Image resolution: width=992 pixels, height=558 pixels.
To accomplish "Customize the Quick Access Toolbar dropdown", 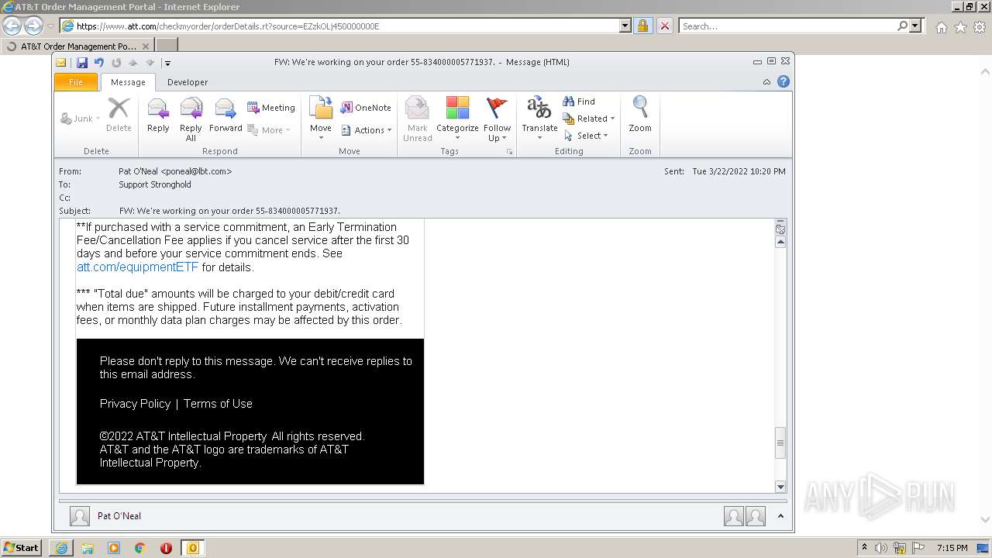I will [x=167, y=63].
